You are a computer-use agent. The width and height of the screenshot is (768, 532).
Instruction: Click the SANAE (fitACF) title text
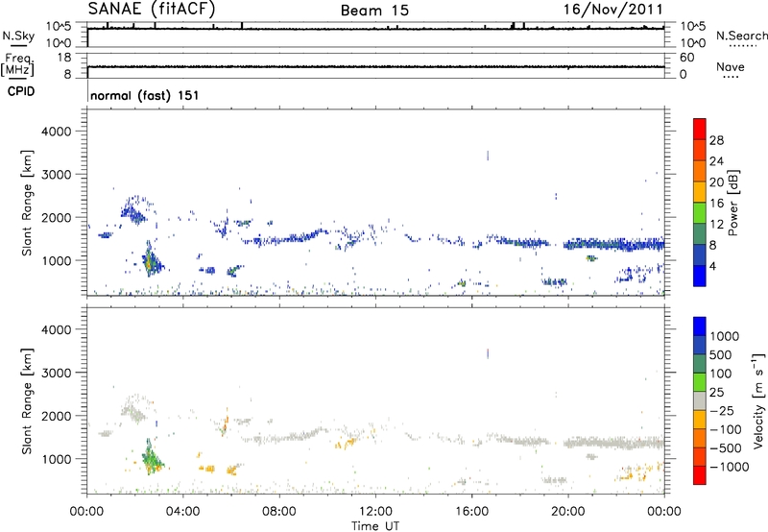coord(151,9)
